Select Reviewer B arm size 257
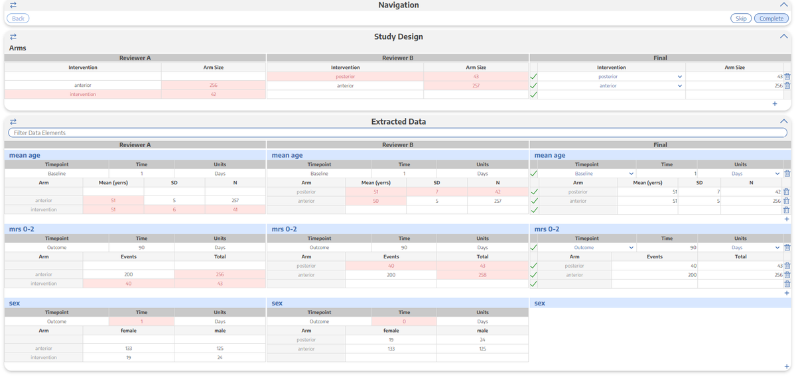 pyautogui.click(x=476, y=85)
